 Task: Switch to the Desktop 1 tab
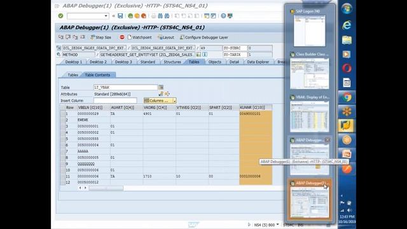pyautogui.click(x=74, y=62)
